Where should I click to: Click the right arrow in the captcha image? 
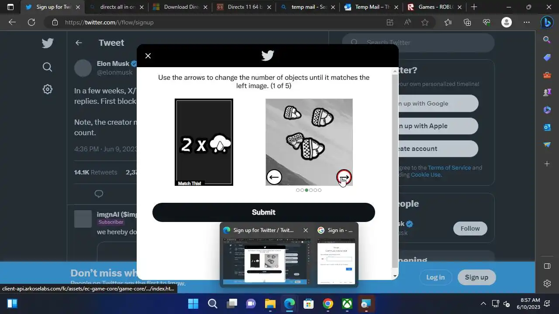click(x=344, y=177)
